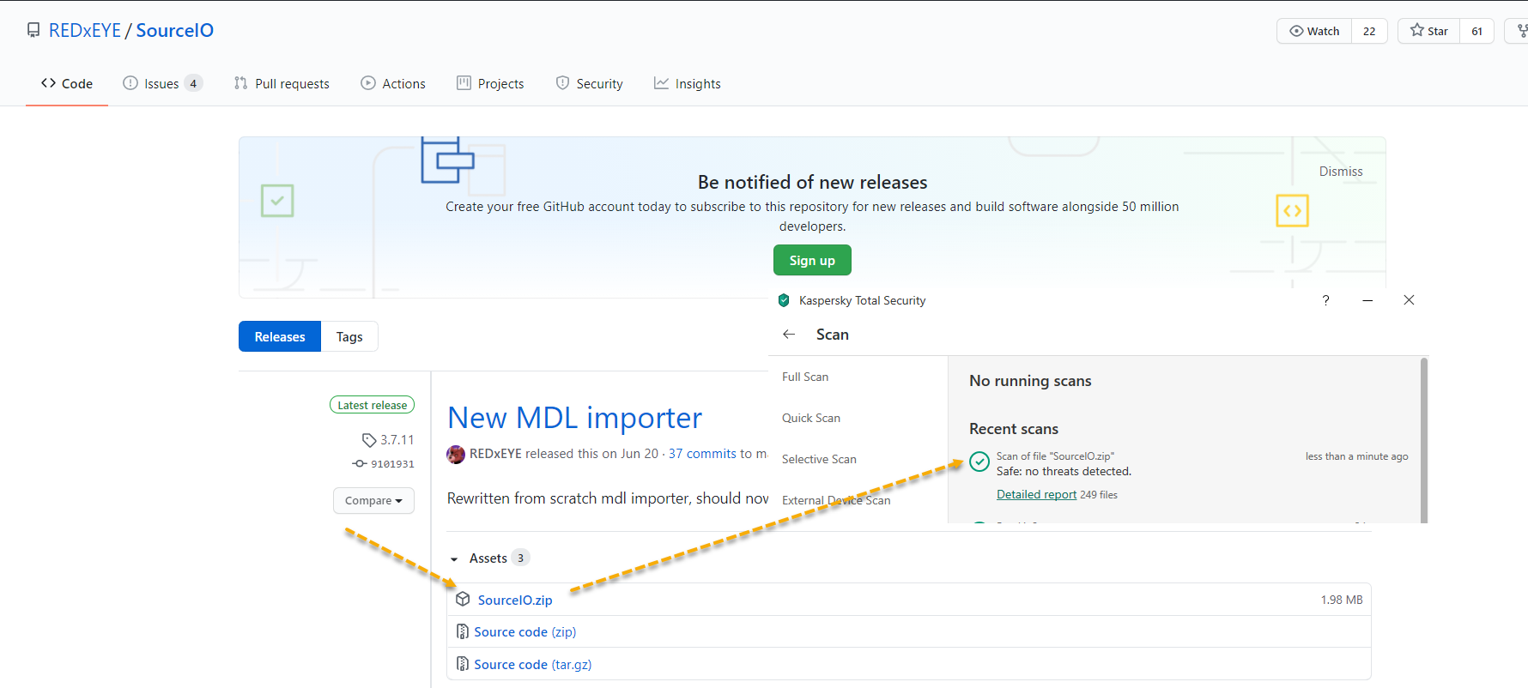Open the Insights tab

click(688, 83)
